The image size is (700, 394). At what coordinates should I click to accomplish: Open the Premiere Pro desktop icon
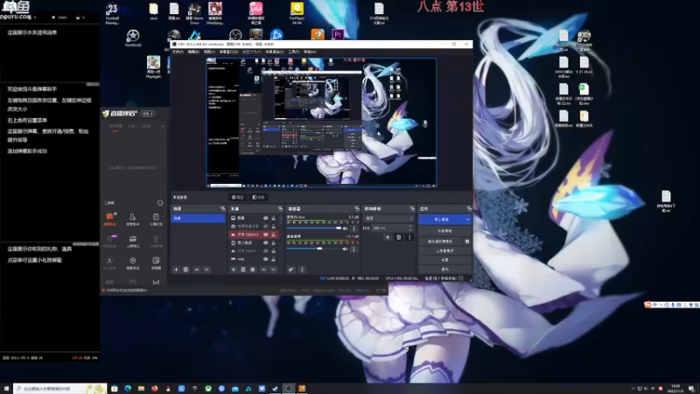(x=338, y=34)
